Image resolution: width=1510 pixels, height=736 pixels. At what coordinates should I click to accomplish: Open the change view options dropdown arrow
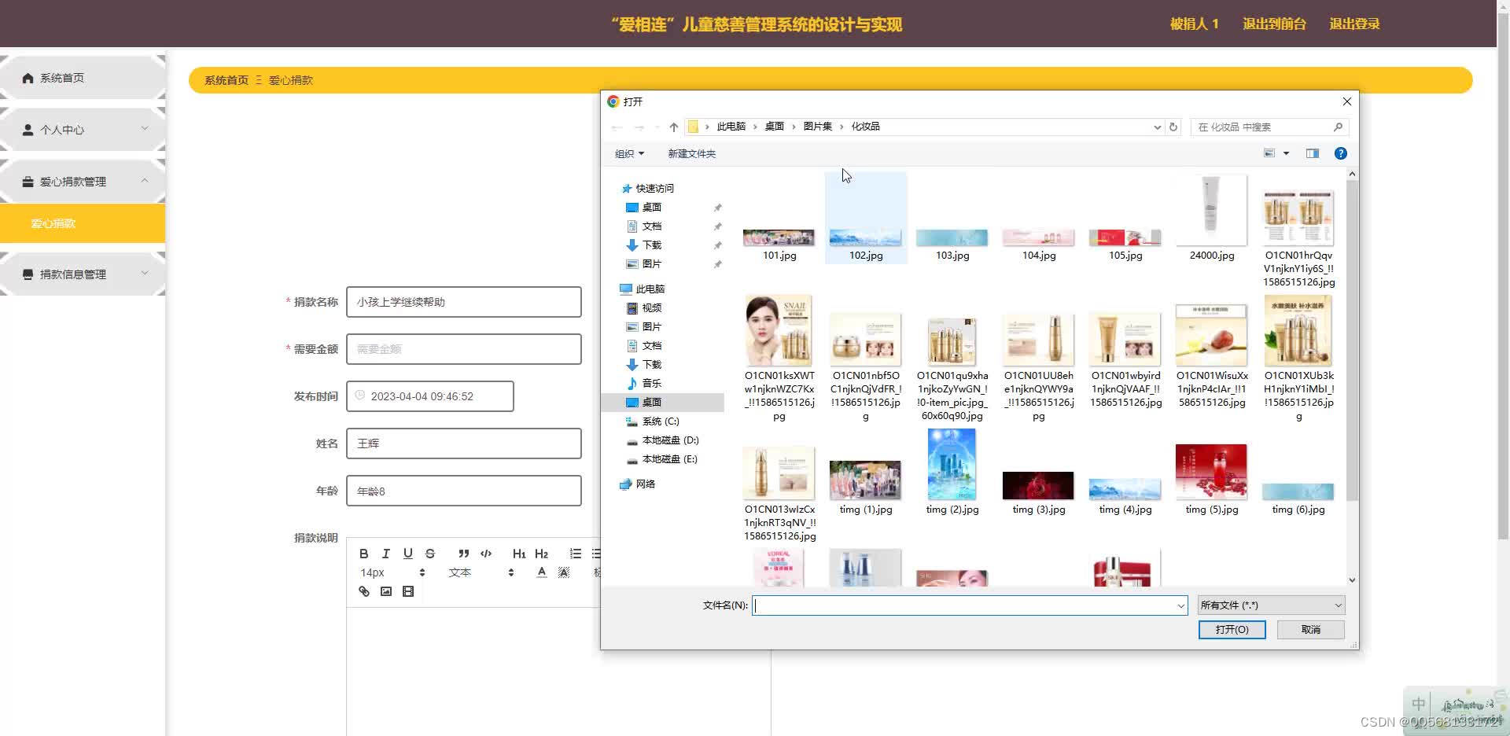click(x=1287, y=153)
